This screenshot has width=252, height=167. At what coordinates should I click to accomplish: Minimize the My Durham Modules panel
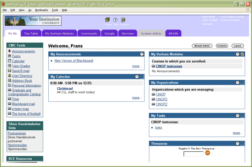coord(237,54)
